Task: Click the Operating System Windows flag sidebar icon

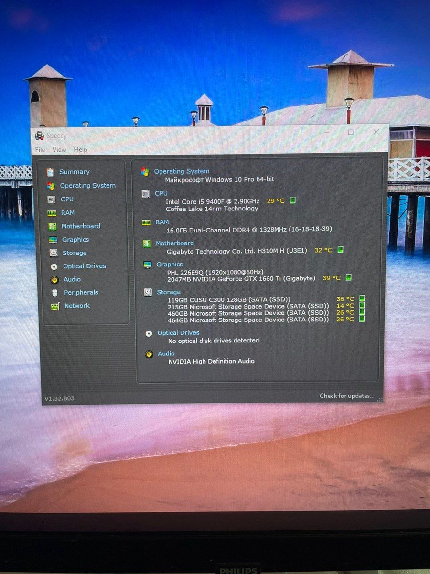Action: [x=51, y=186]
